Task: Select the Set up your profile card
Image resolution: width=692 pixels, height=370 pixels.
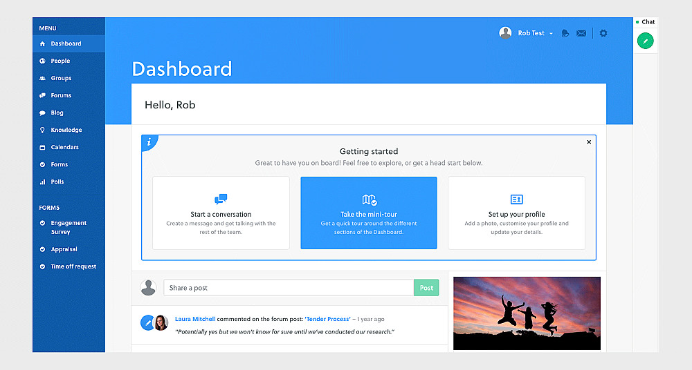Action: (516, 213)
